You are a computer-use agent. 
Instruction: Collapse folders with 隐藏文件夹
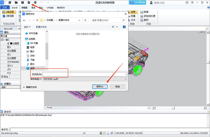30,87
